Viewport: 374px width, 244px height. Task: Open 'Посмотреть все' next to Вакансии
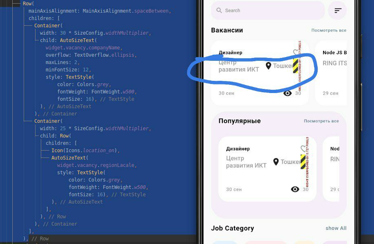pyautogui.click(x=329, y=30)
